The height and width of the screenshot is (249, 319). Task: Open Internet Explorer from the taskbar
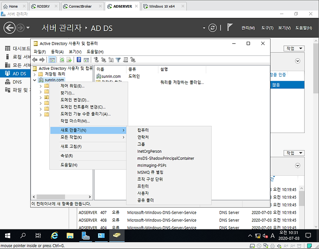(x=54, y=235)
